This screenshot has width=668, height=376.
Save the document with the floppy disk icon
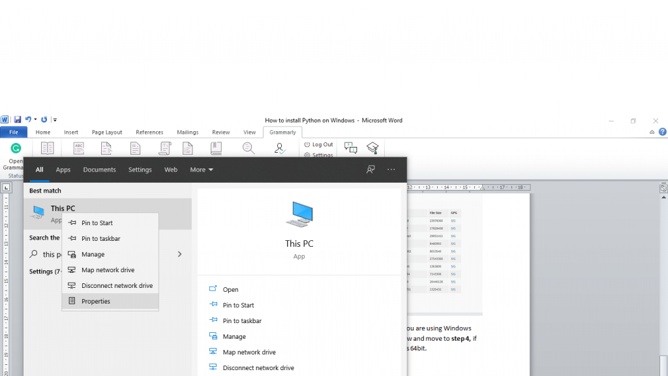pos(18,120)
